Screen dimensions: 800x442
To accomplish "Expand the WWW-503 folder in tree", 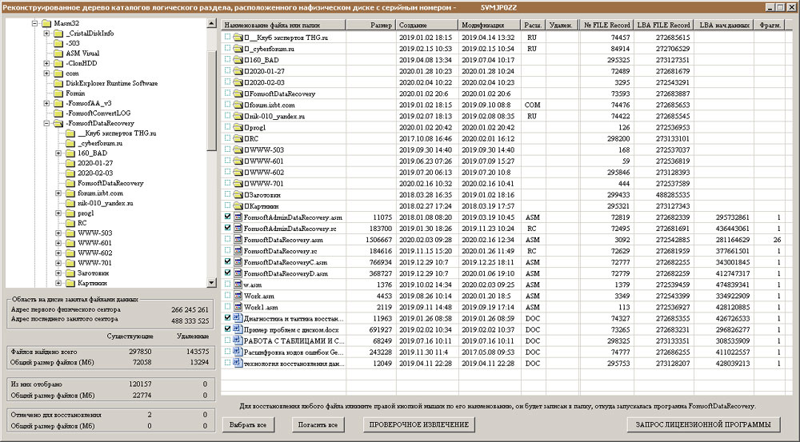I will pos(58,233).
